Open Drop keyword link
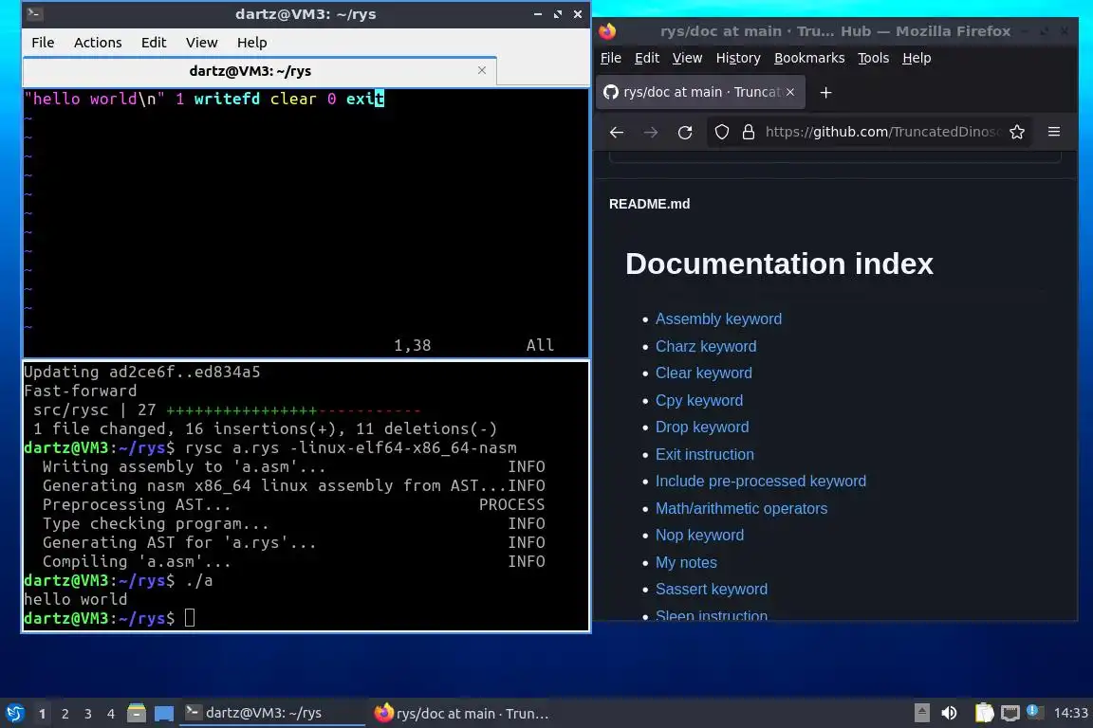 click(x=702, y=428)
